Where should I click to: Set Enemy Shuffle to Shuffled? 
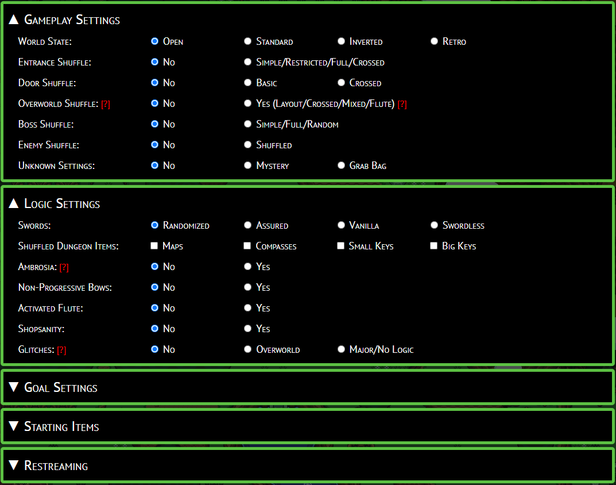point(247,145)
